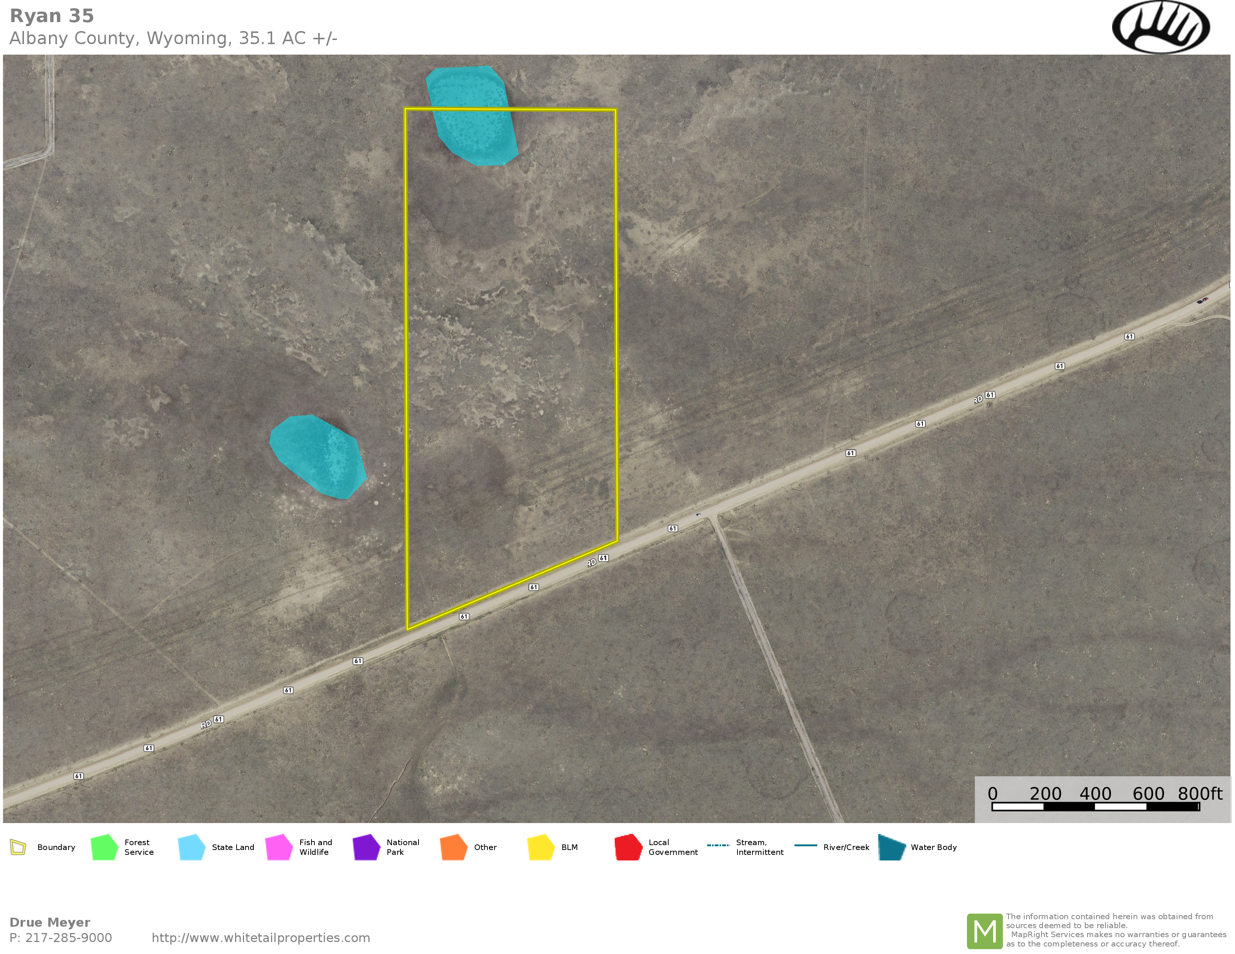This screenshot has width=1235, height=954.
Task: Click the yellow BLM legend icon
Action: [x=541, y=847]
